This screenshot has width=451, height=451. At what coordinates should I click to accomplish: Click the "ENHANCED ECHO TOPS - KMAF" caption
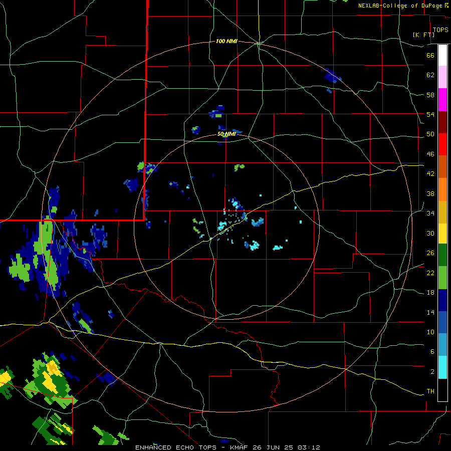point(192,447)
